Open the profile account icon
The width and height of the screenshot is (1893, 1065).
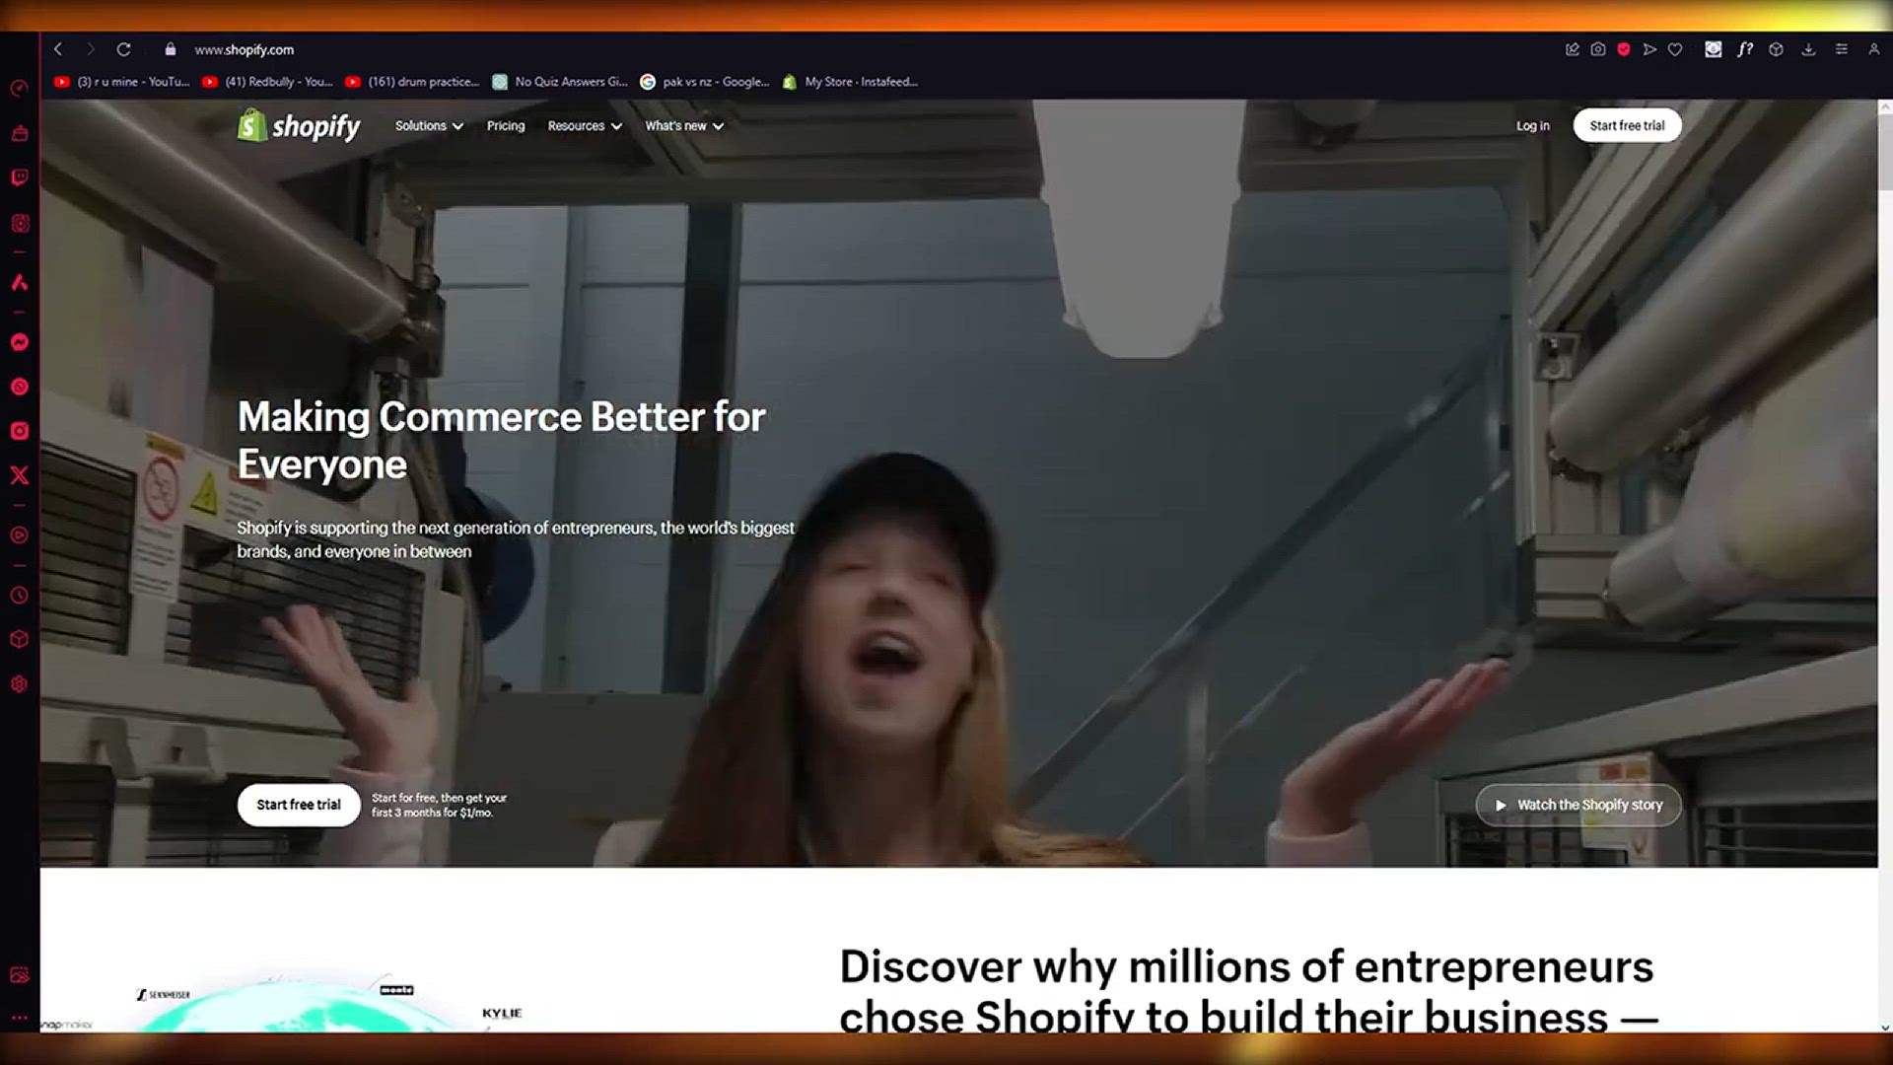(1873, 49)
